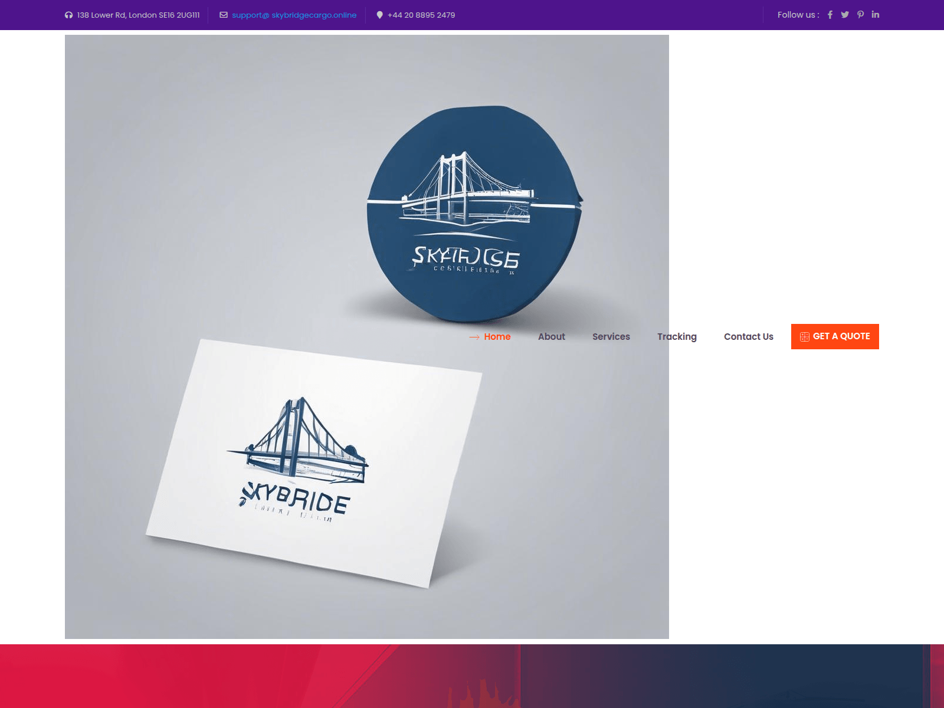Click the phone number +44 20 8895 2479
Viewport: 944px width, 708px height.
[x=421, y=15]
